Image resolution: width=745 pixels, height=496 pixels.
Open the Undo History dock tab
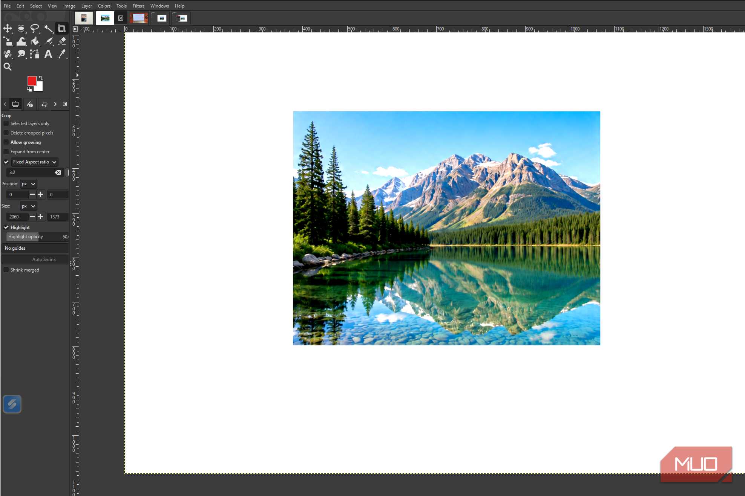[x=44, y=104]
